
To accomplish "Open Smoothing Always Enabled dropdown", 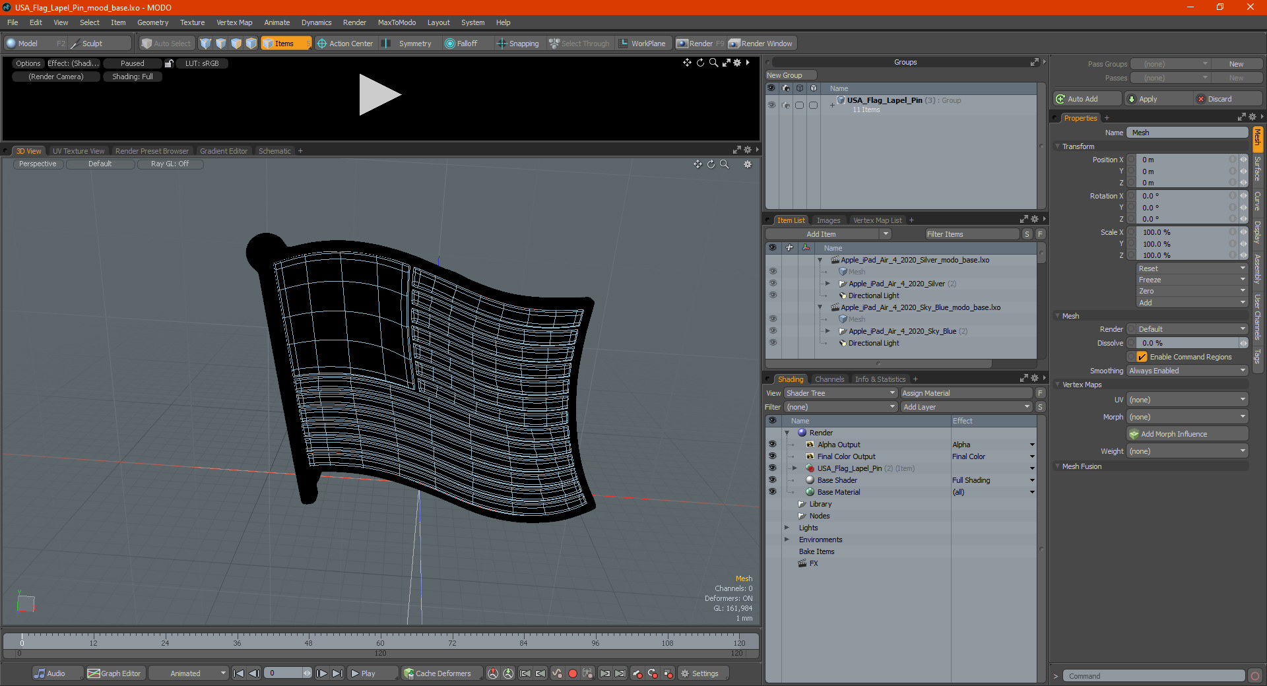I will coord(1186,371).
